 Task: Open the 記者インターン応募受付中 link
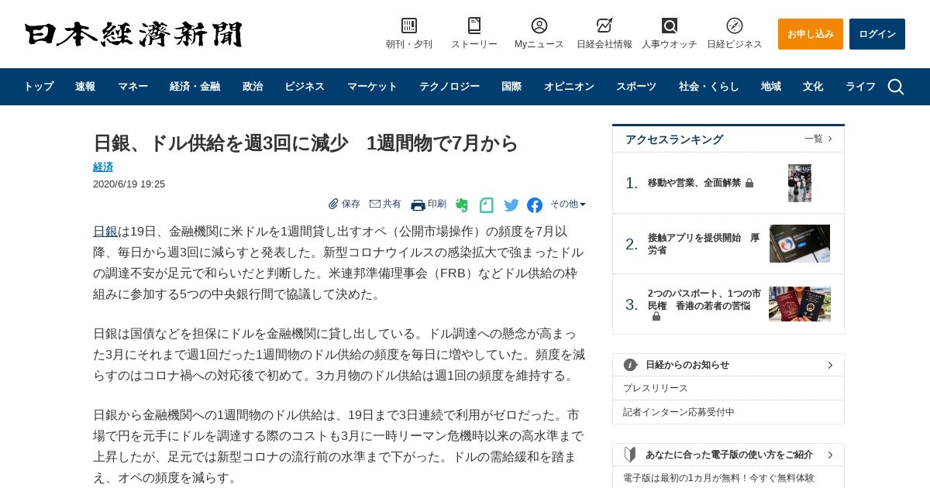coord(679,412)
